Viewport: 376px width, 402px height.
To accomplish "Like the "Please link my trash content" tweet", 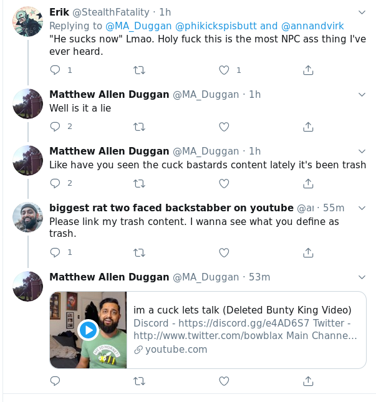I will pos(224,252).
